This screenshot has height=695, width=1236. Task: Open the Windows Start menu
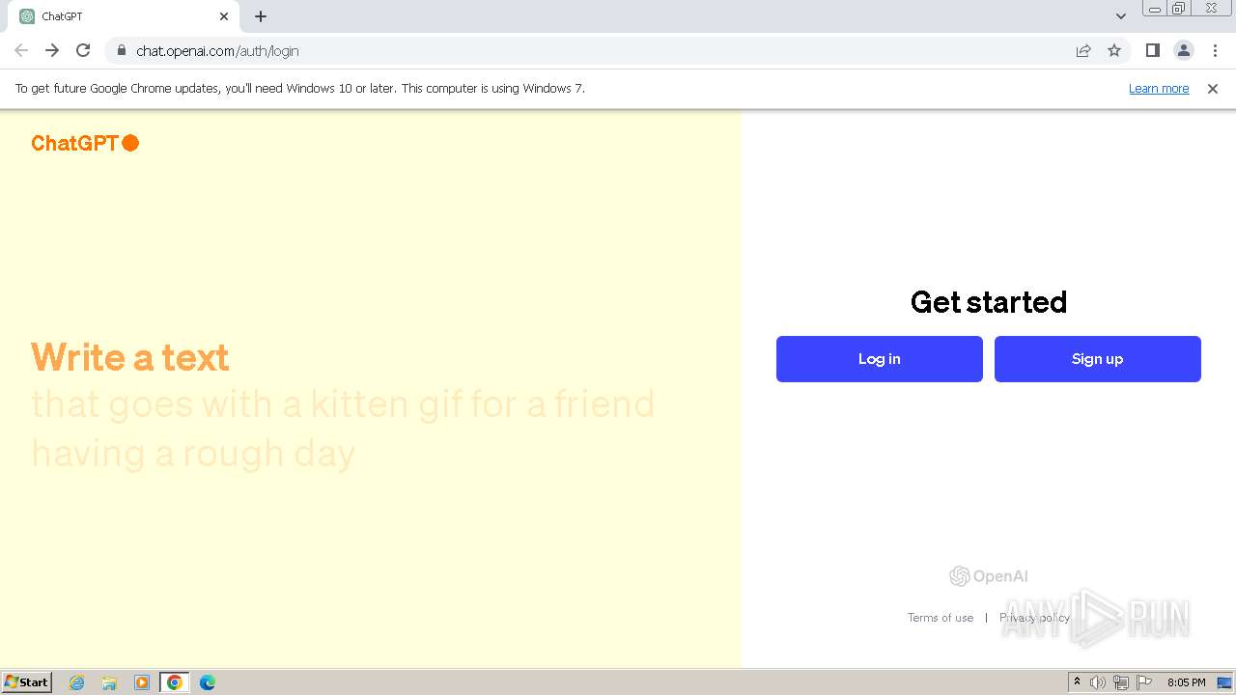[x=27, y=681]
